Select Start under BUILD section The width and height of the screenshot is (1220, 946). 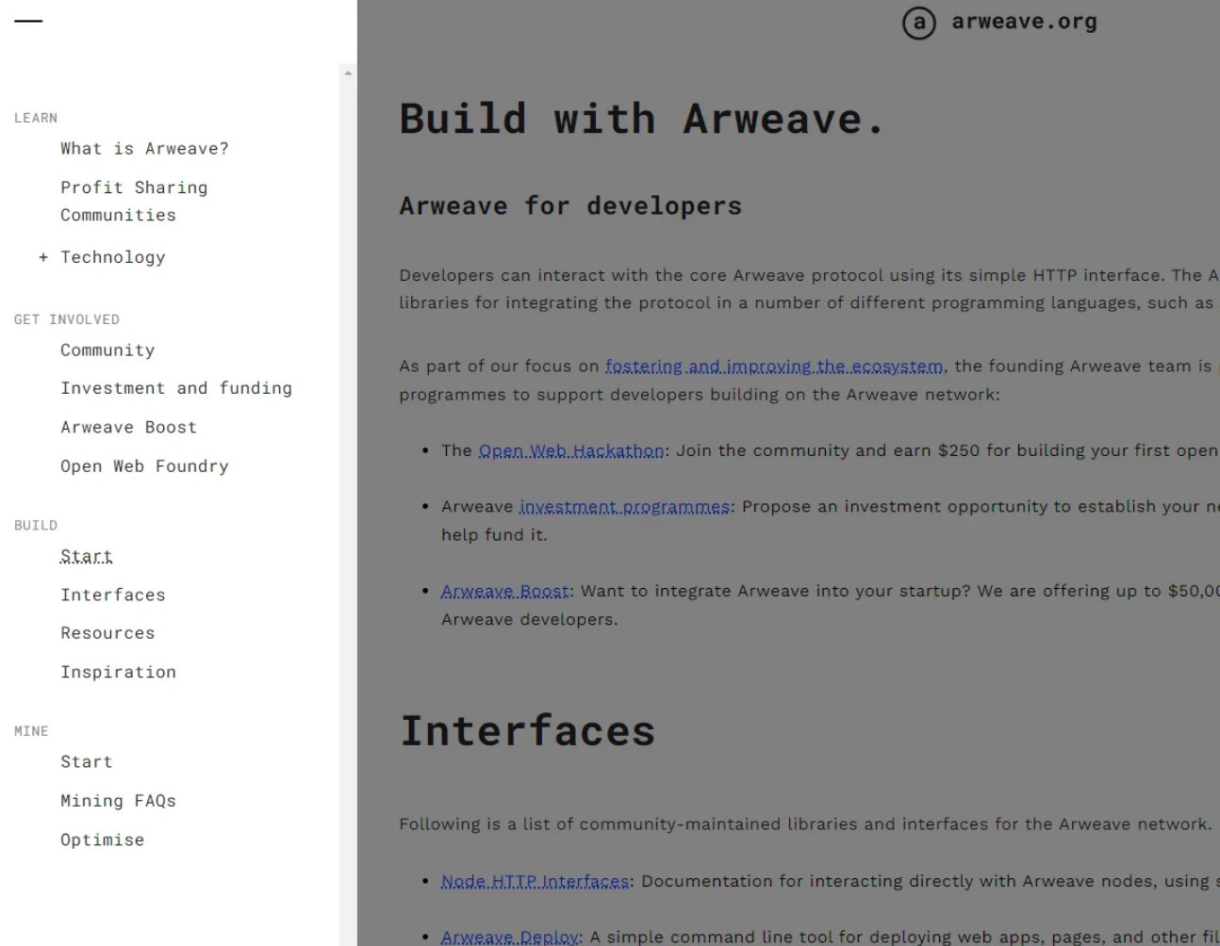(x=87, y=556)
